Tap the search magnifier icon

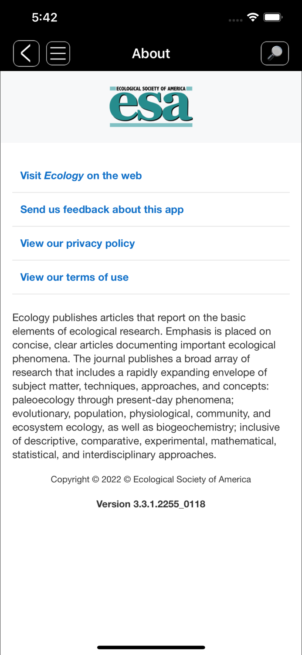click(275, 53)
